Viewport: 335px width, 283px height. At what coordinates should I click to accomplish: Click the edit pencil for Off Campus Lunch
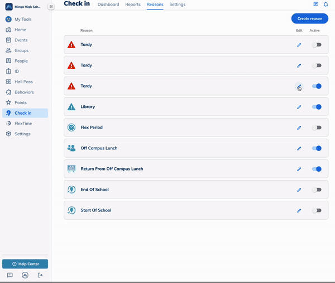pyautogui.click(x=299, y=148)
